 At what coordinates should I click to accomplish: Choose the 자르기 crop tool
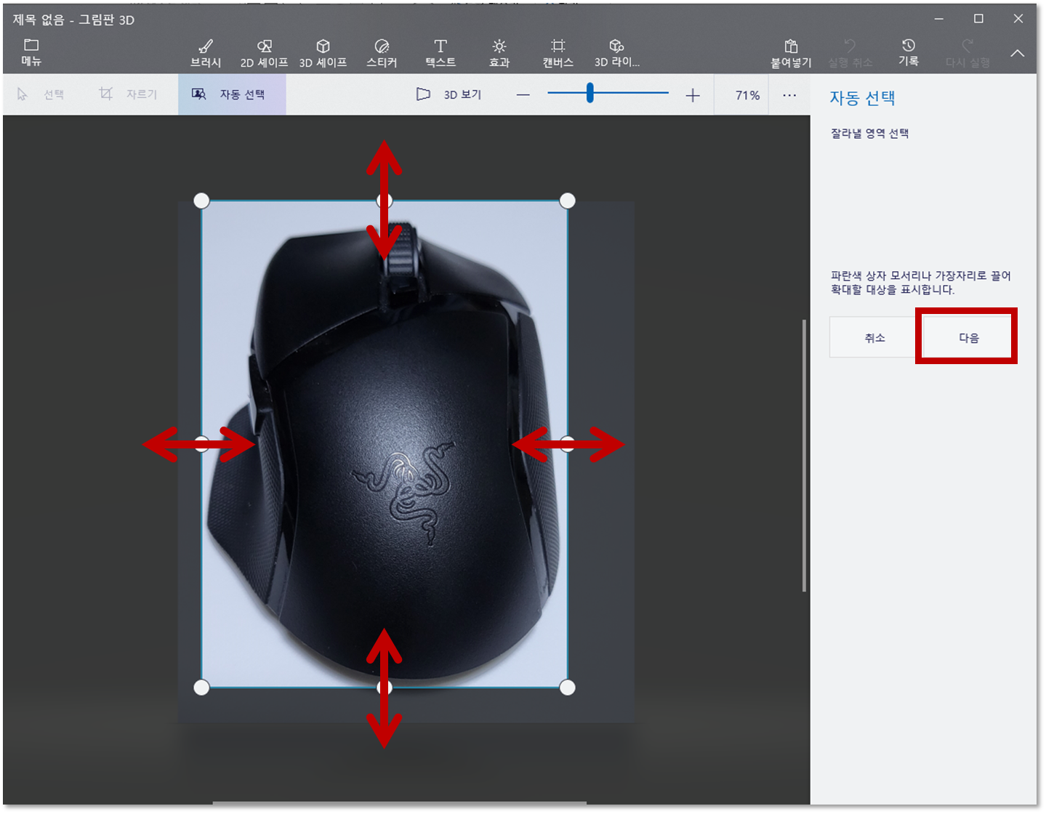[128, 94]
